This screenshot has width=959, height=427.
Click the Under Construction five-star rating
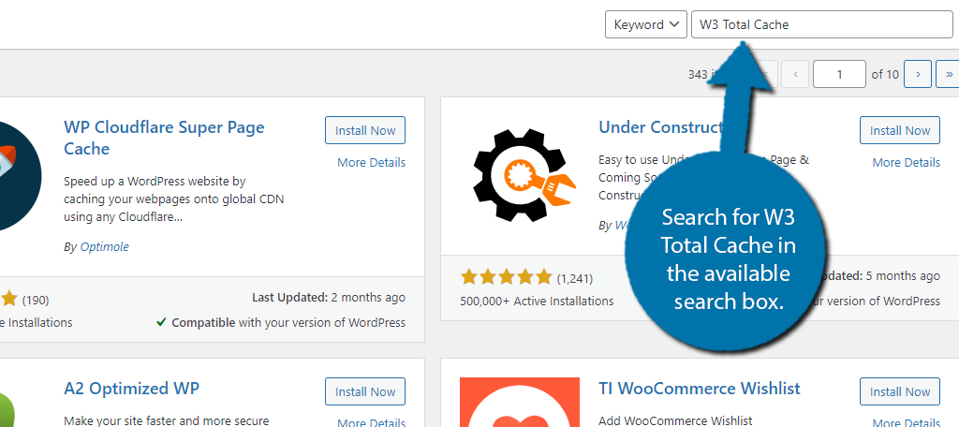507,278
